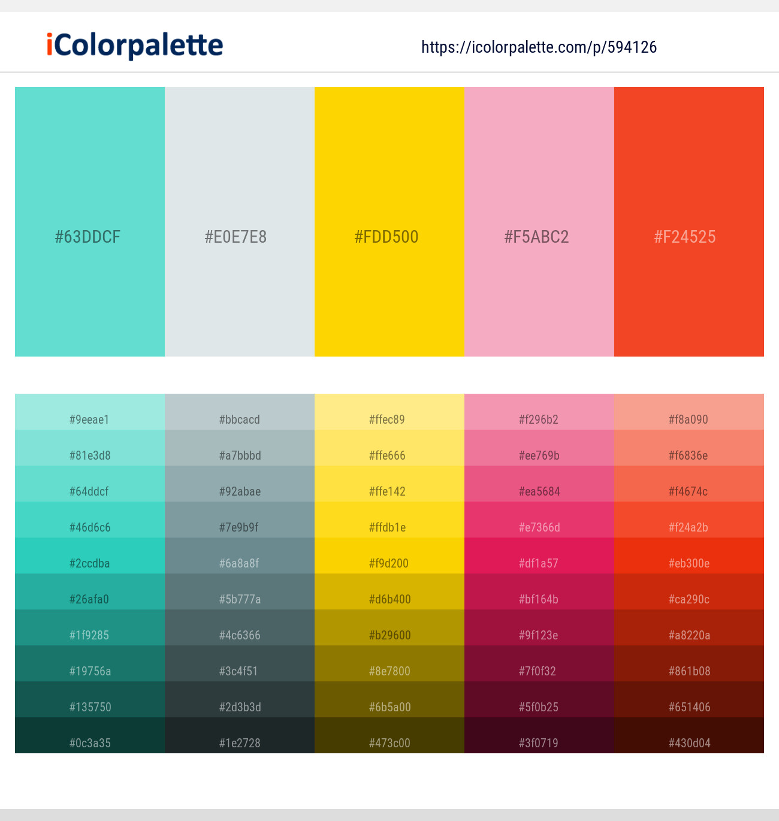Click the large #F24525 red-orange swatch

(x=689, y=222)
